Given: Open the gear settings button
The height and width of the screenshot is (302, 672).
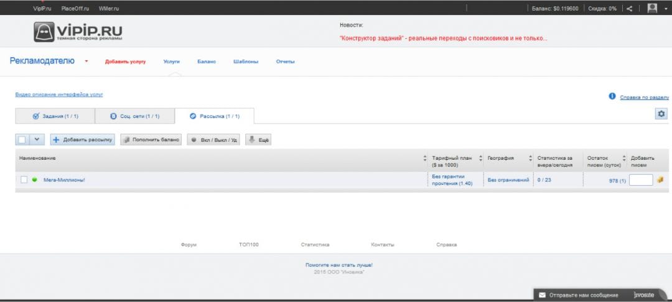Looking at the screenshot, I should click(x=661, y=114).
